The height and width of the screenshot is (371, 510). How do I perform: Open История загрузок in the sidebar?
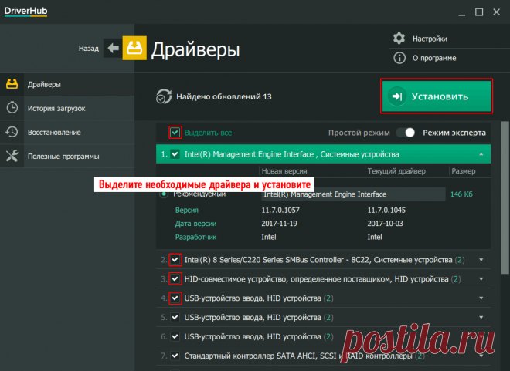[x=67, y=108]
